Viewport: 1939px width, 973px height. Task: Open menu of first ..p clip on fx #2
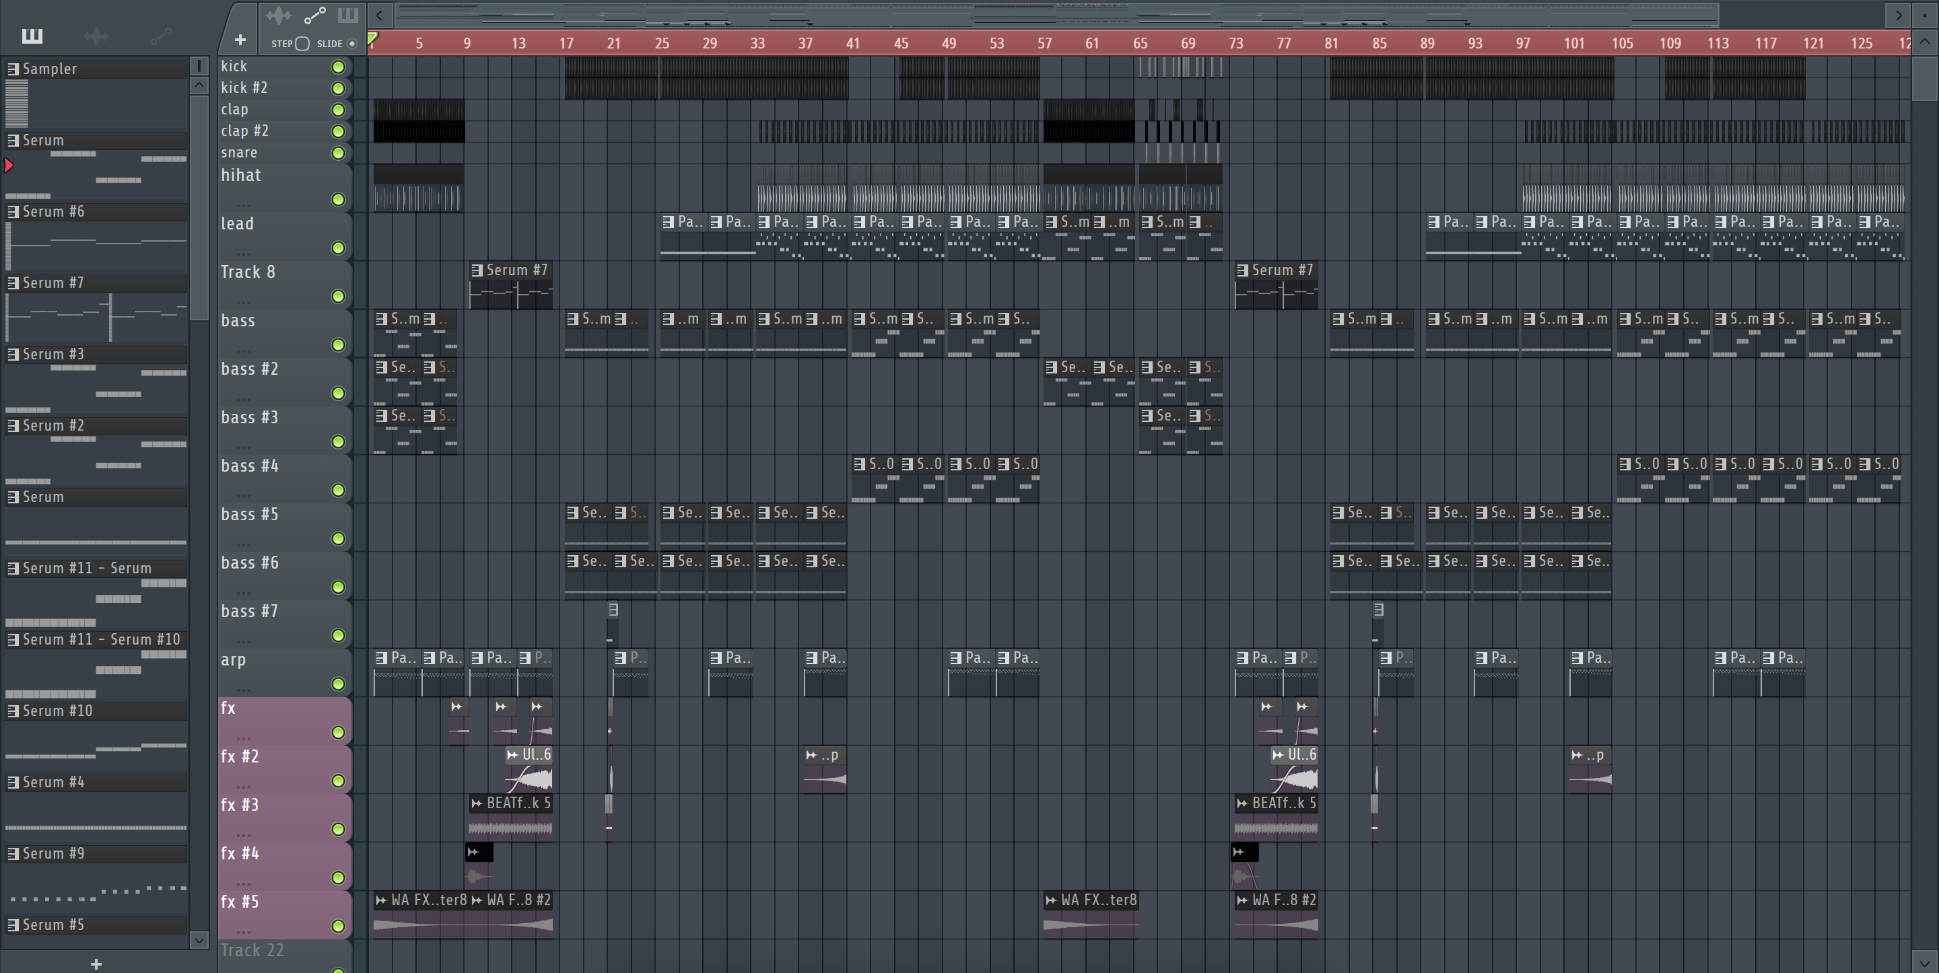pyautogui.click(x=811, y=756)
